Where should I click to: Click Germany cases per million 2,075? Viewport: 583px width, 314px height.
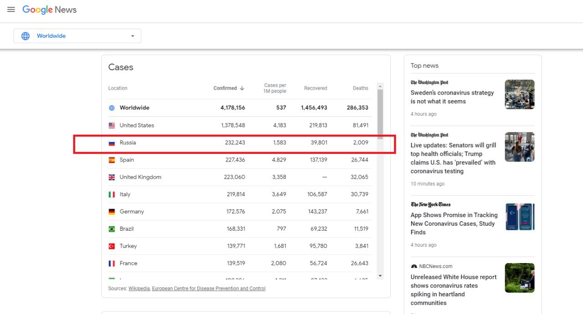coord(279,212)
